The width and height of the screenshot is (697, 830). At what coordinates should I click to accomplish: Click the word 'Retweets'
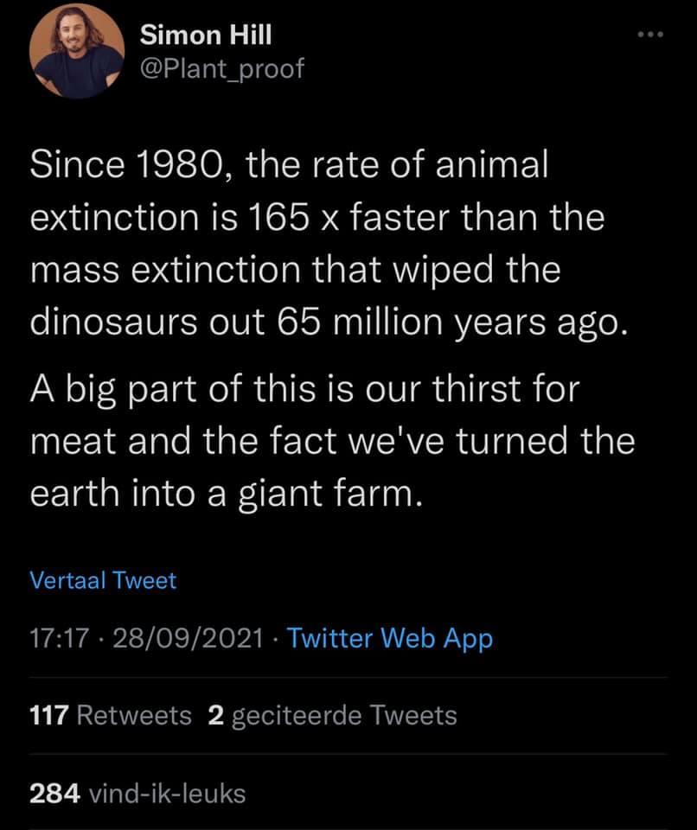pos(134,716)
